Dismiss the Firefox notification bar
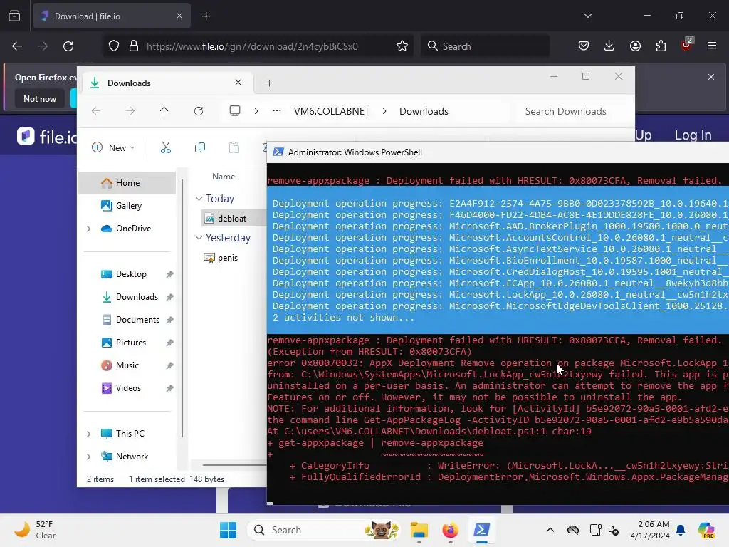 pyautogui.click(x=711, y=77)
